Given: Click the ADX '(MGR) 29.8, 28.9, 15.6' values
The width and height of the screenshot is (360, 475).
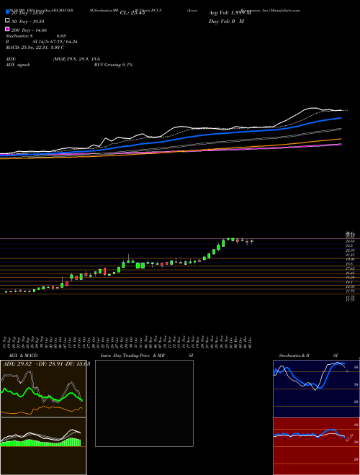Looking at the screenshot, I should [76, 59].
